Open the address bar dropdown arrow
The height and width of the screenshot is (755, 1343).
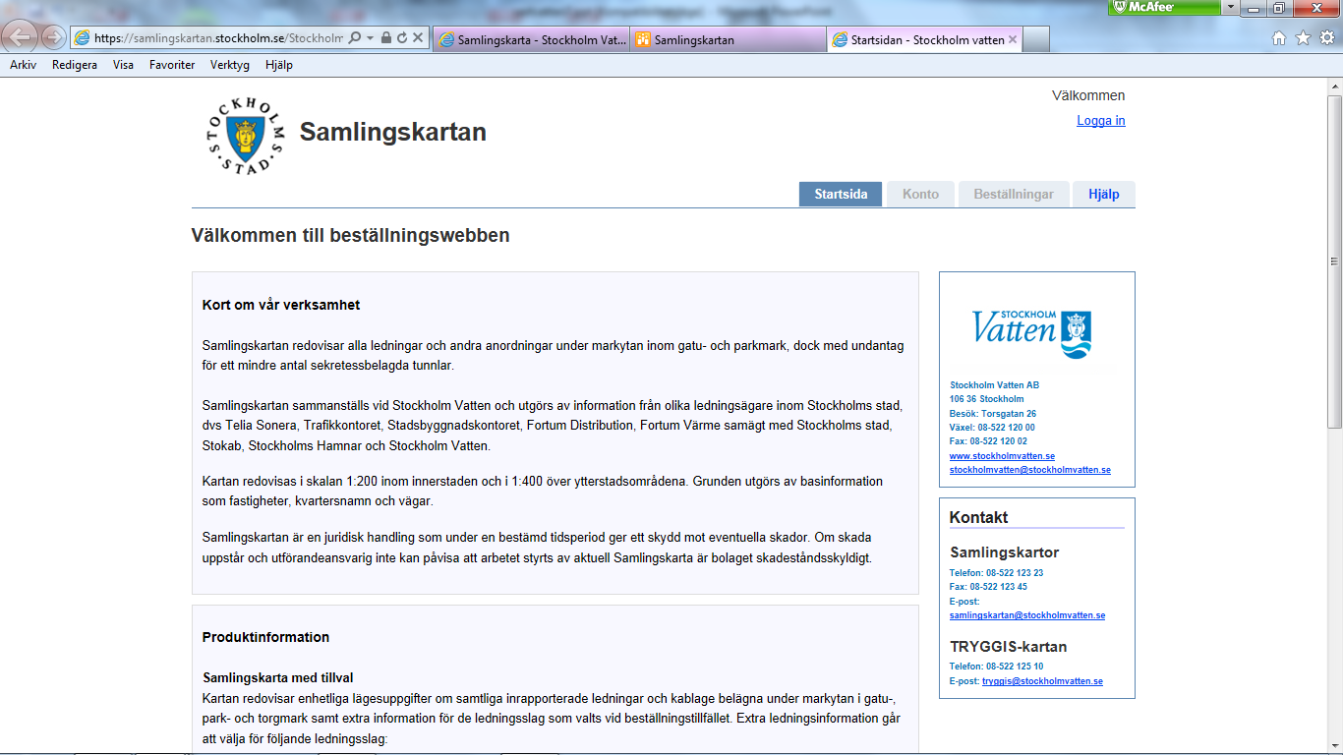[x=370, y=38]
